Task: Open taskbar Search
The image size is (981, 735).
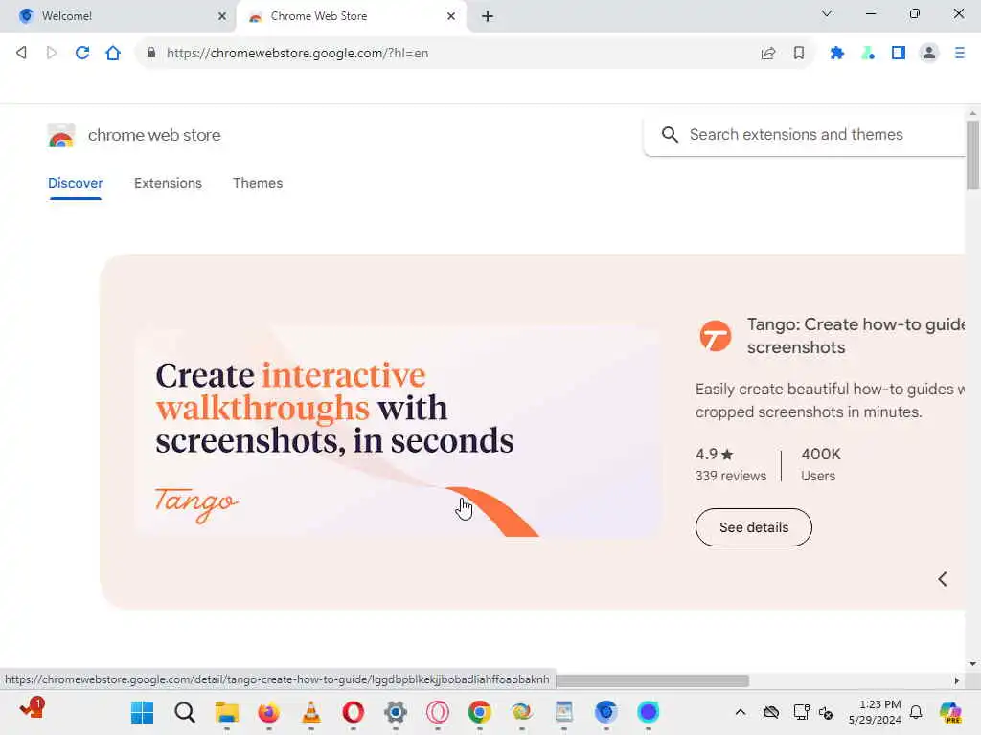Action: (185, 712)
